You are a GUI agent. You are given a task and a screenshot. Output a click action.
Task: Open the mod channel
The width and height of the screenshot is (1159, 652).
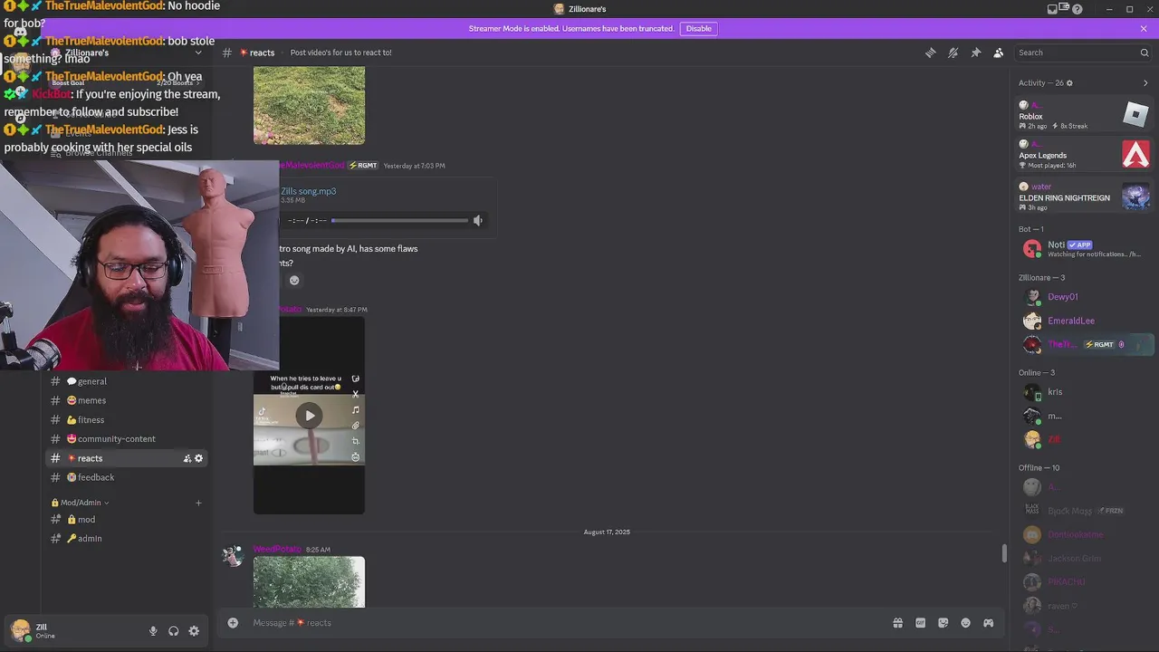pyautogui.click(x=127, y=519)
